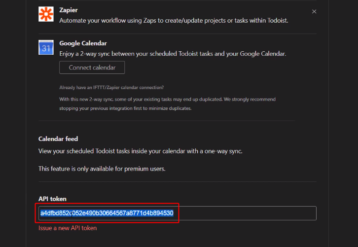Click the Connect calendar button
The height and width of the screenshot is (247, 358).
pyautogui.click(x=92, y=68)
